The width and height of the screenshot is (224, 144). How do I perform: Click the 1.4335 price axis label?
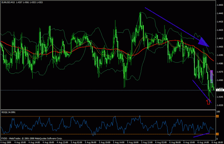coord(220,105)
